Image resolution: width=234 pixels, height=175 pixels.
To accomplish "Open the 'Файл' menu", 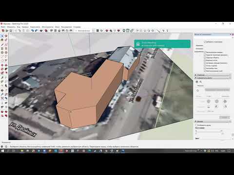I will tap(3, 27).
